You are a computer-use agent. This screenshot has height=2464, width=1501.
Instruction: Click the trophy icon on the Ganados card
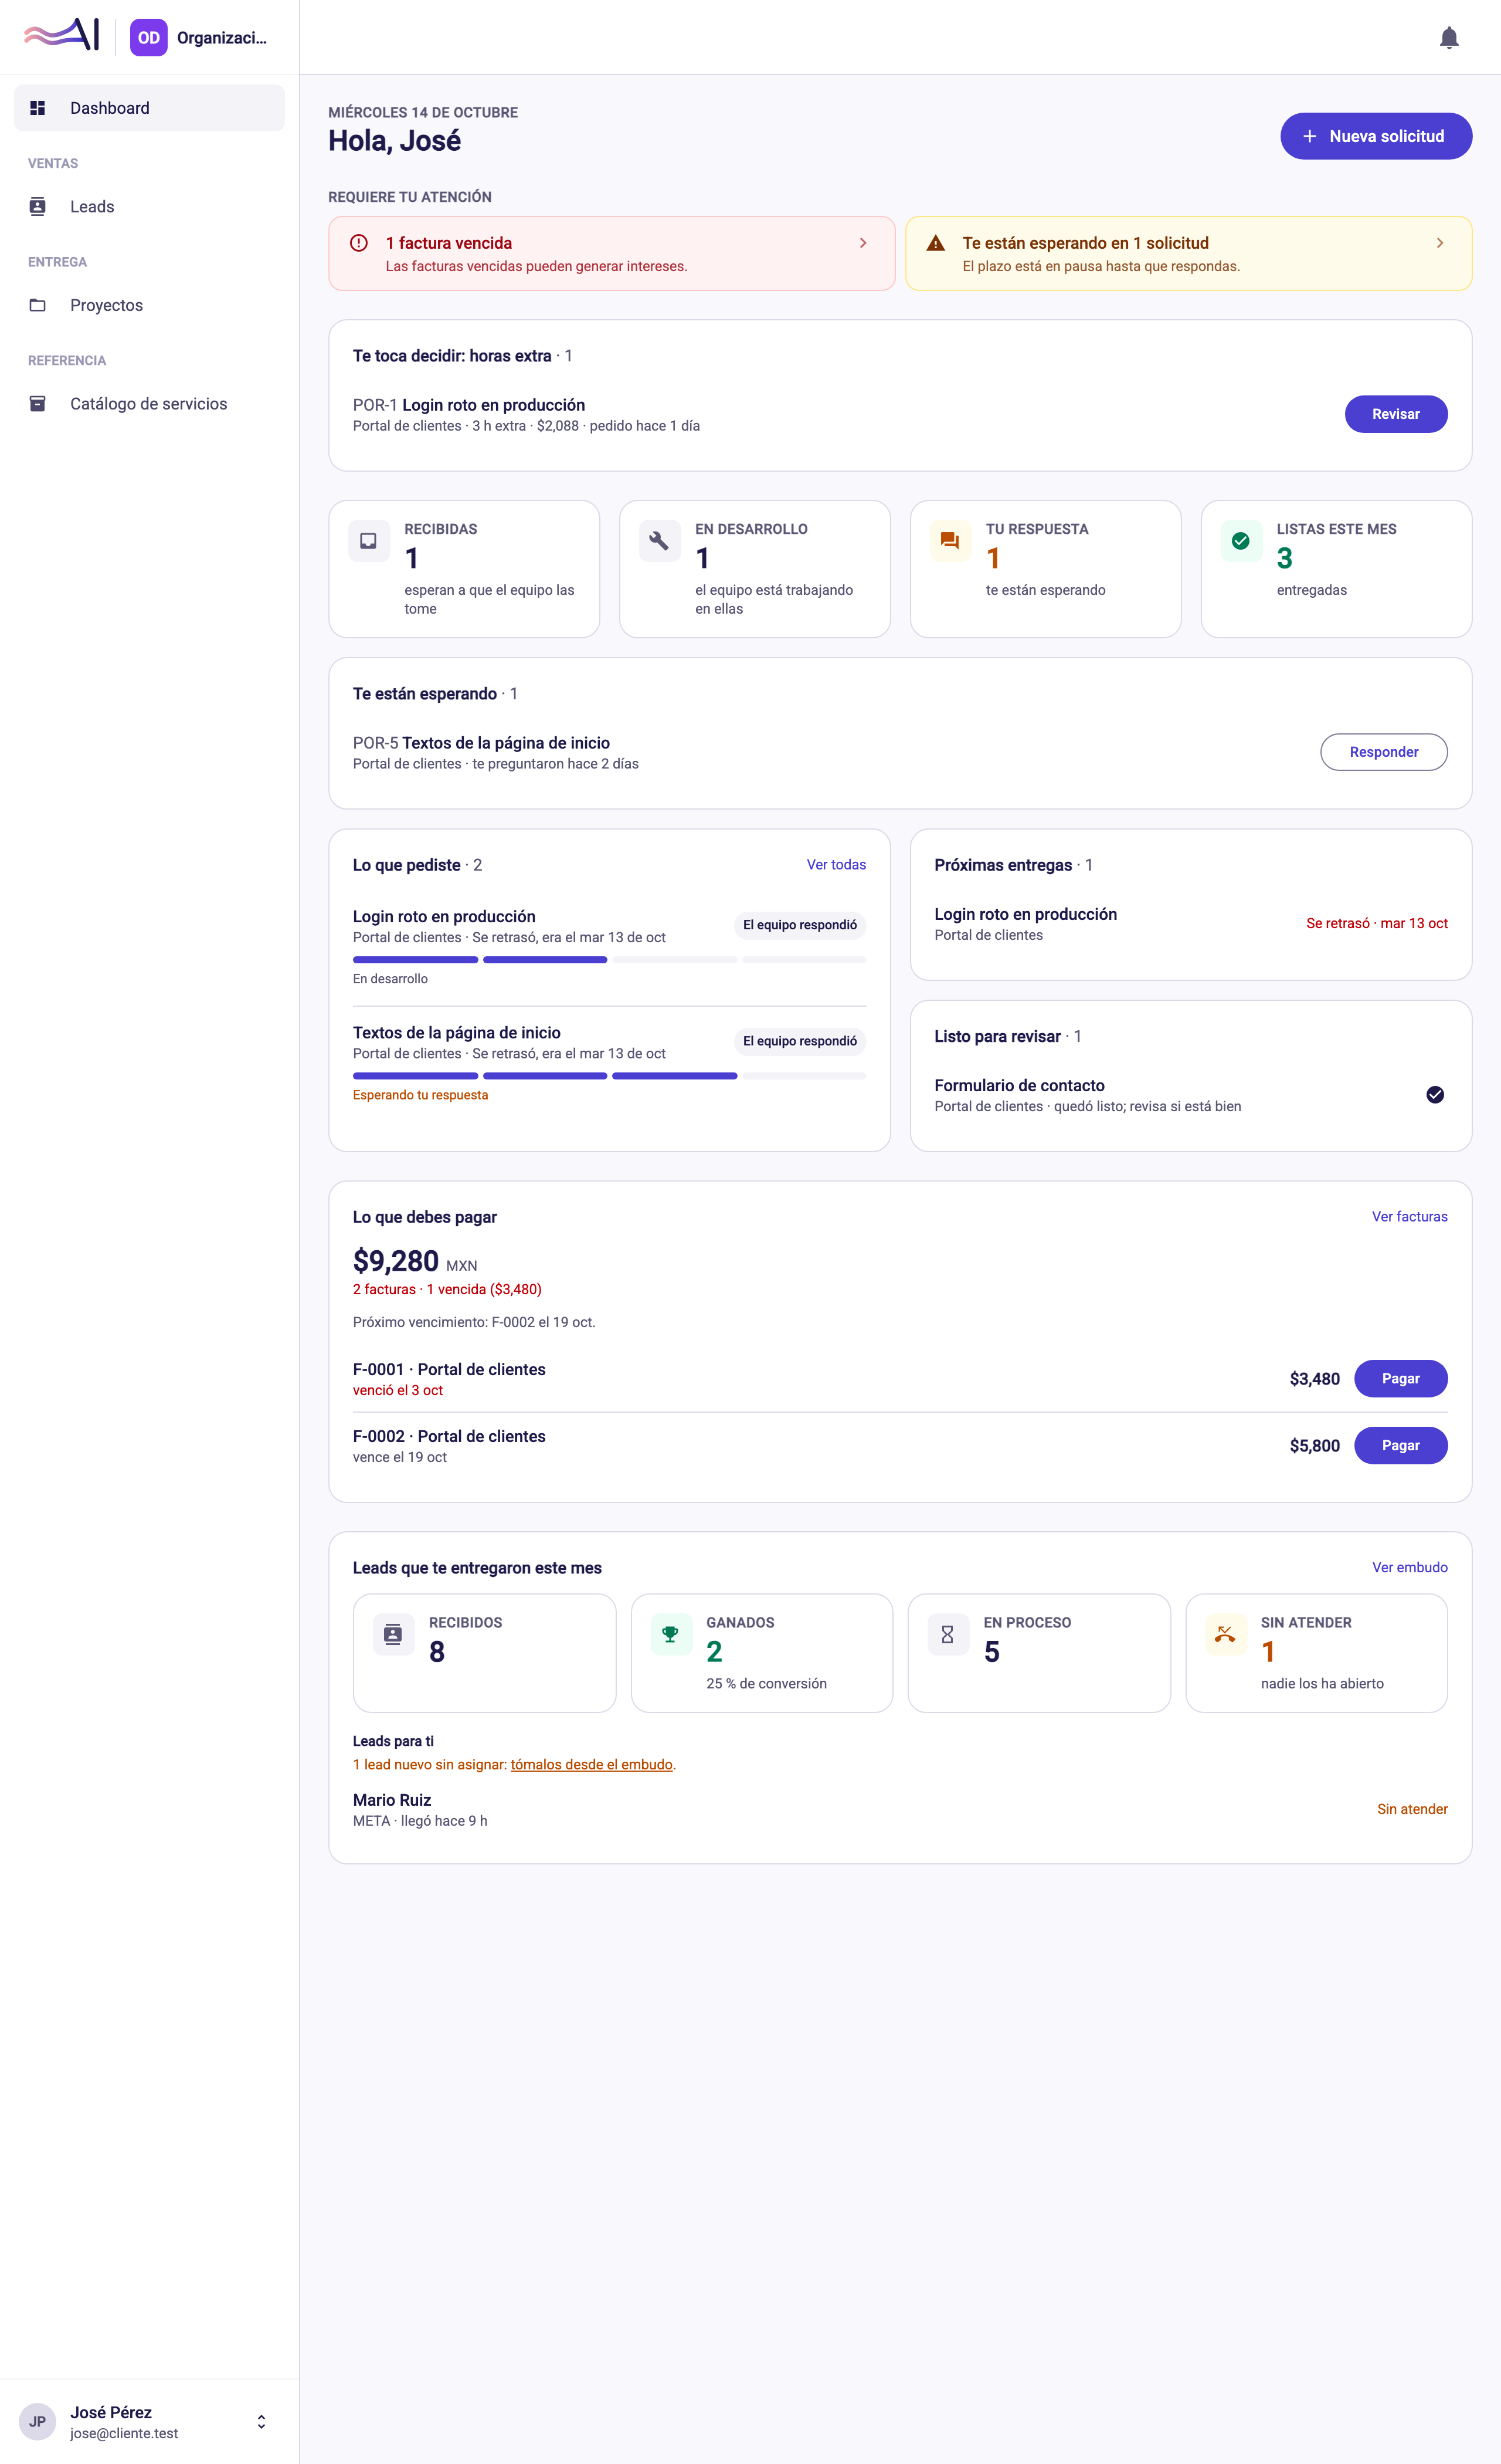[671, 1634]
